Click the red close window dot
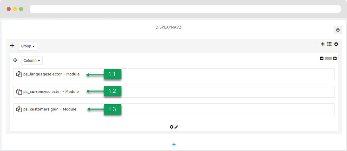 click(x=9, y=9)
